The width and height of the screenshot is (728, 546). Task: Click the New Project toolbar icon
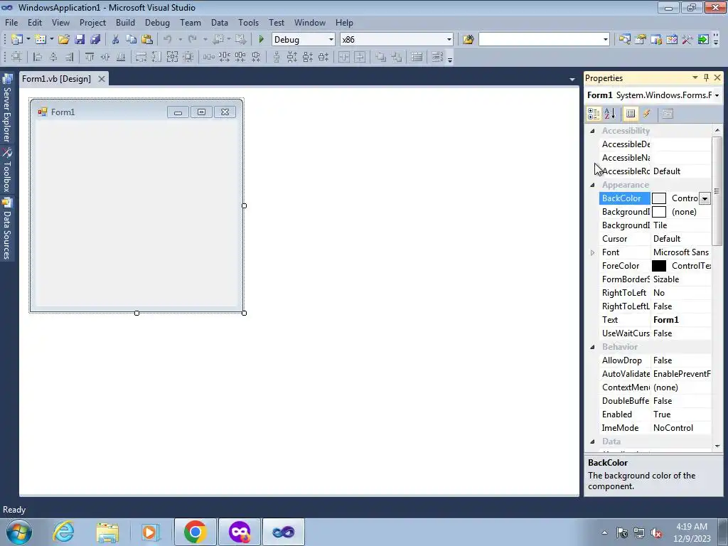[17, 40]
